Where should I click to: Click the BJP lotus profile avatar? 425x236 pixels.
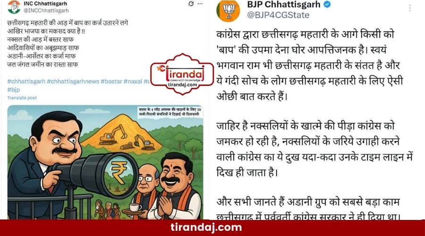click(x=229, y=11)
